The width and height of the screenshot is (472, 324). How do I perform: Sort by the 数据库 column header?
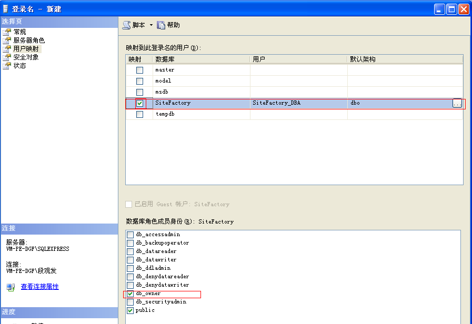tap(201, 59)
